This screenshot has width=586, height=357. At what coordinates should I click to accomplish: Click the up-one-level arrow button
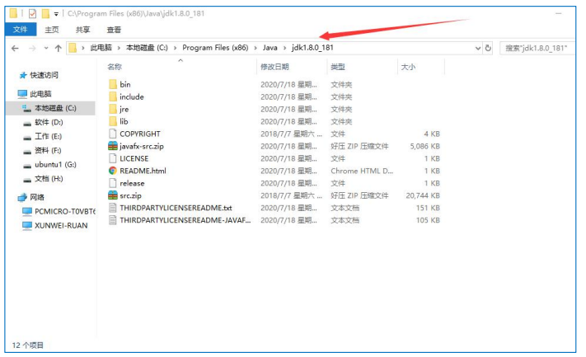(58, 48)
